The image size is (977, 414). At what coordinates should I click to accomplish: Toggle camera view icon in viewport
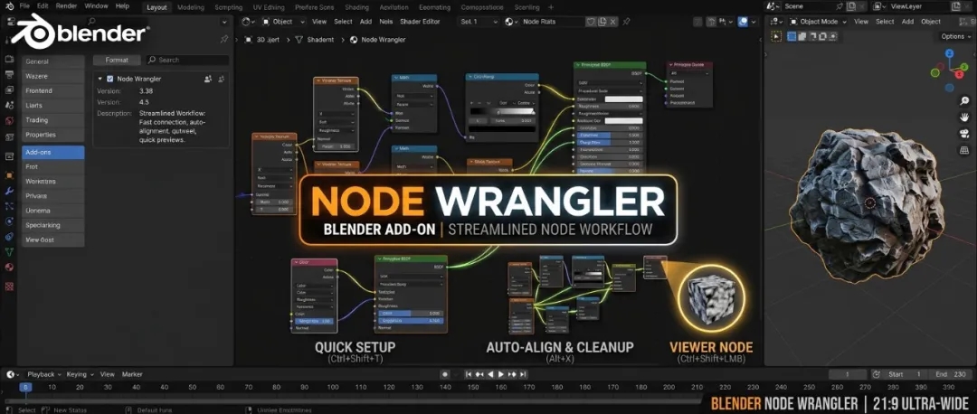point(964,134)
